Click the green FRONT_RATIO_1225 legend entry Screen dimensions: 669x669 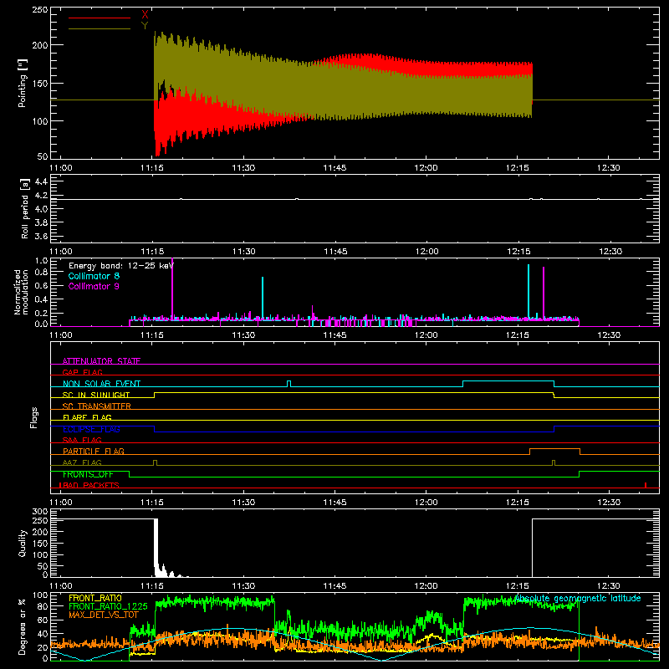coord(108,606)
